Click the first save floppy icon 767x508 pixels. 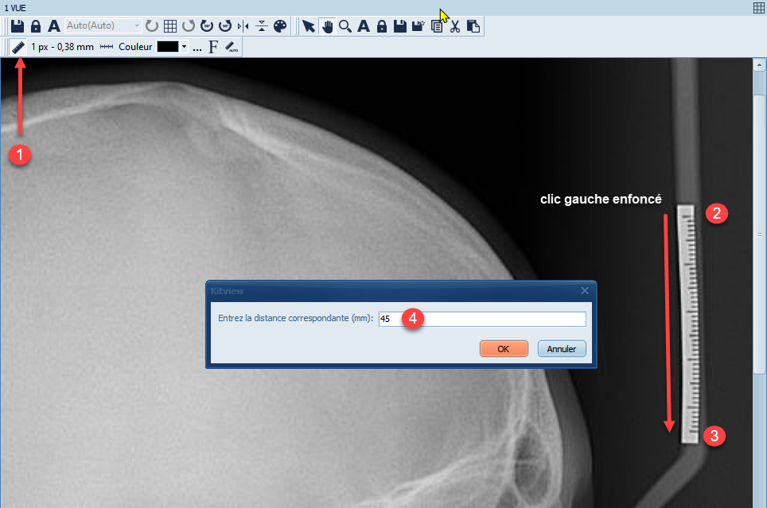(x=18, y=26)
